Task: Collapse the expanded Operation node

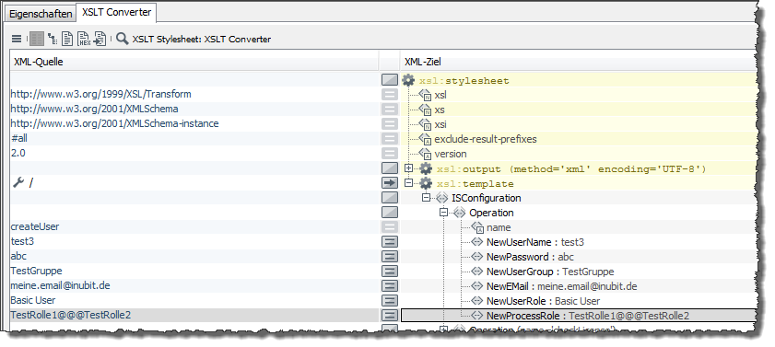Action: (444, 213)
